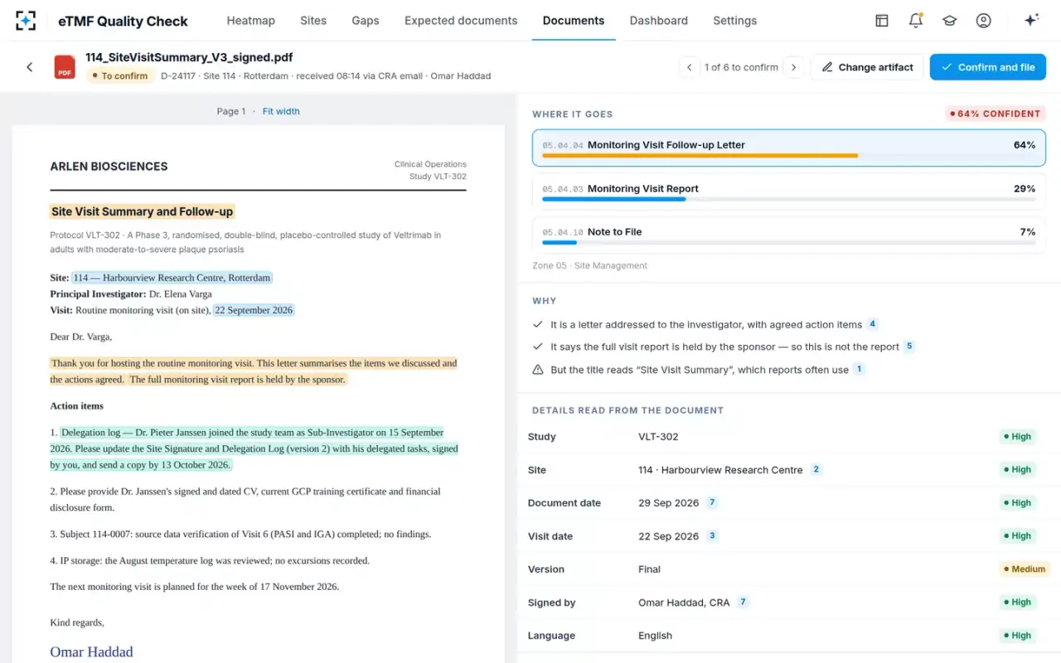Click '1 of 6 to confirm' counter
The height and width of the screenshot is (663, 1061).
click(x=741, y=67)
